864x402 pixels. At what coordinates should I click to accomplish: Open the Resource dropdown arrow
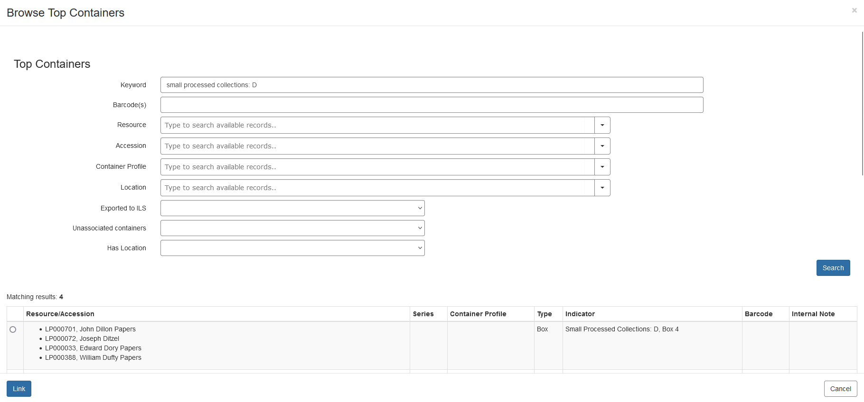[602, 125]
